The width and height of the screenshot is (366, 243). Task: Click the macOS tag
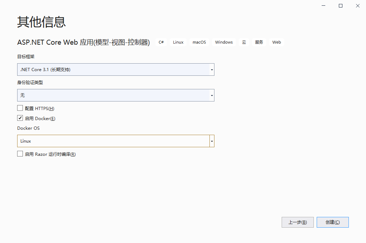click(199, 42)
